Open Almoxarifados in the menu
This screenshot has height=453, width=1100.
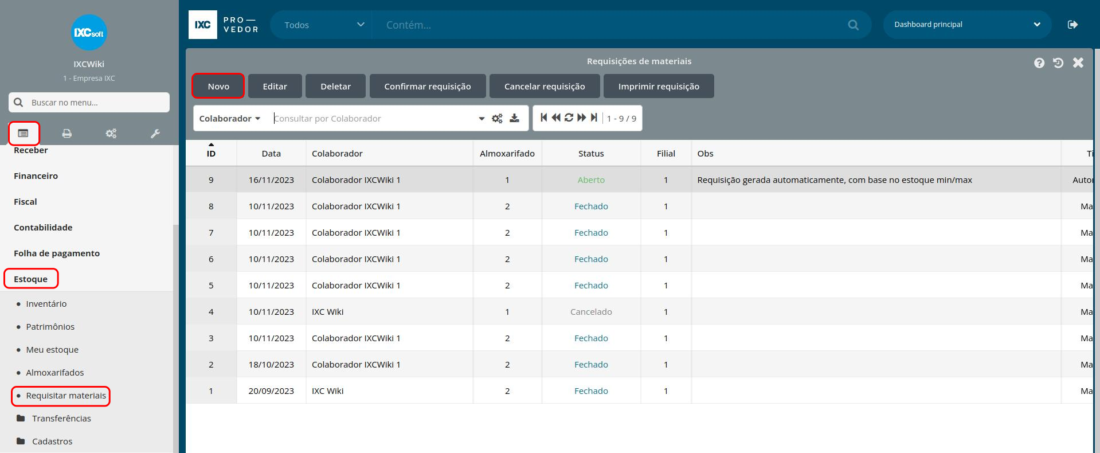click(x=55, y=373)
